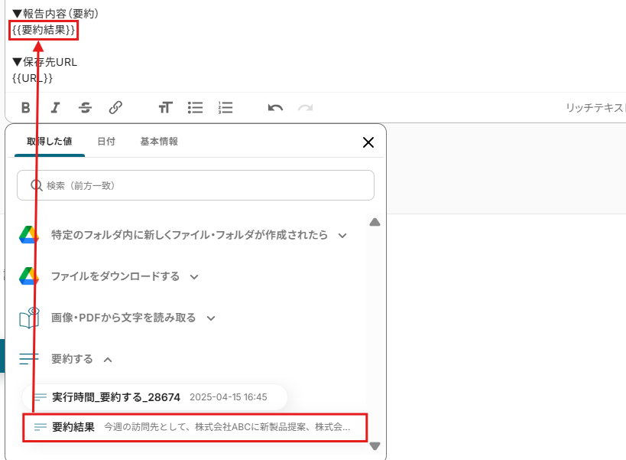Click the {{URL}} placeholder in editor
This screenshot has height=460, width=626.
pyautogui.click(x=32, y=78)
